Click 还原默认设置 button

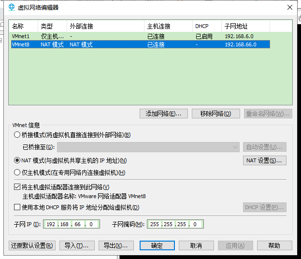[32, 245]
